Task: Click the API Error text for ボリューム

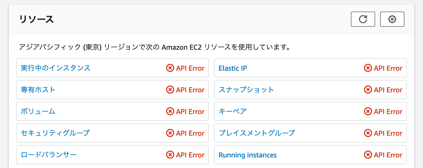Action: [x=190, y=111]
